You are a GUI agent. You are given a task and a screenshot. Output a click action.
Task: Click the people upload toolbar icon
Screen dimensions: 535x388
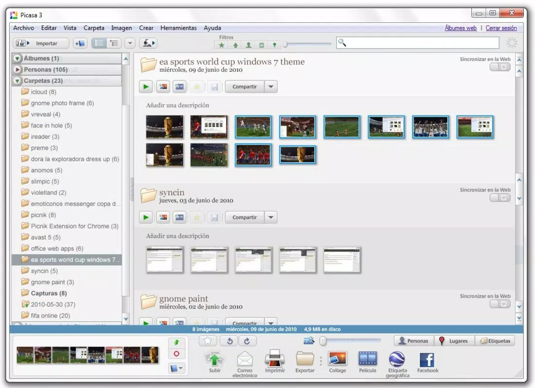[x=148, y=43]
